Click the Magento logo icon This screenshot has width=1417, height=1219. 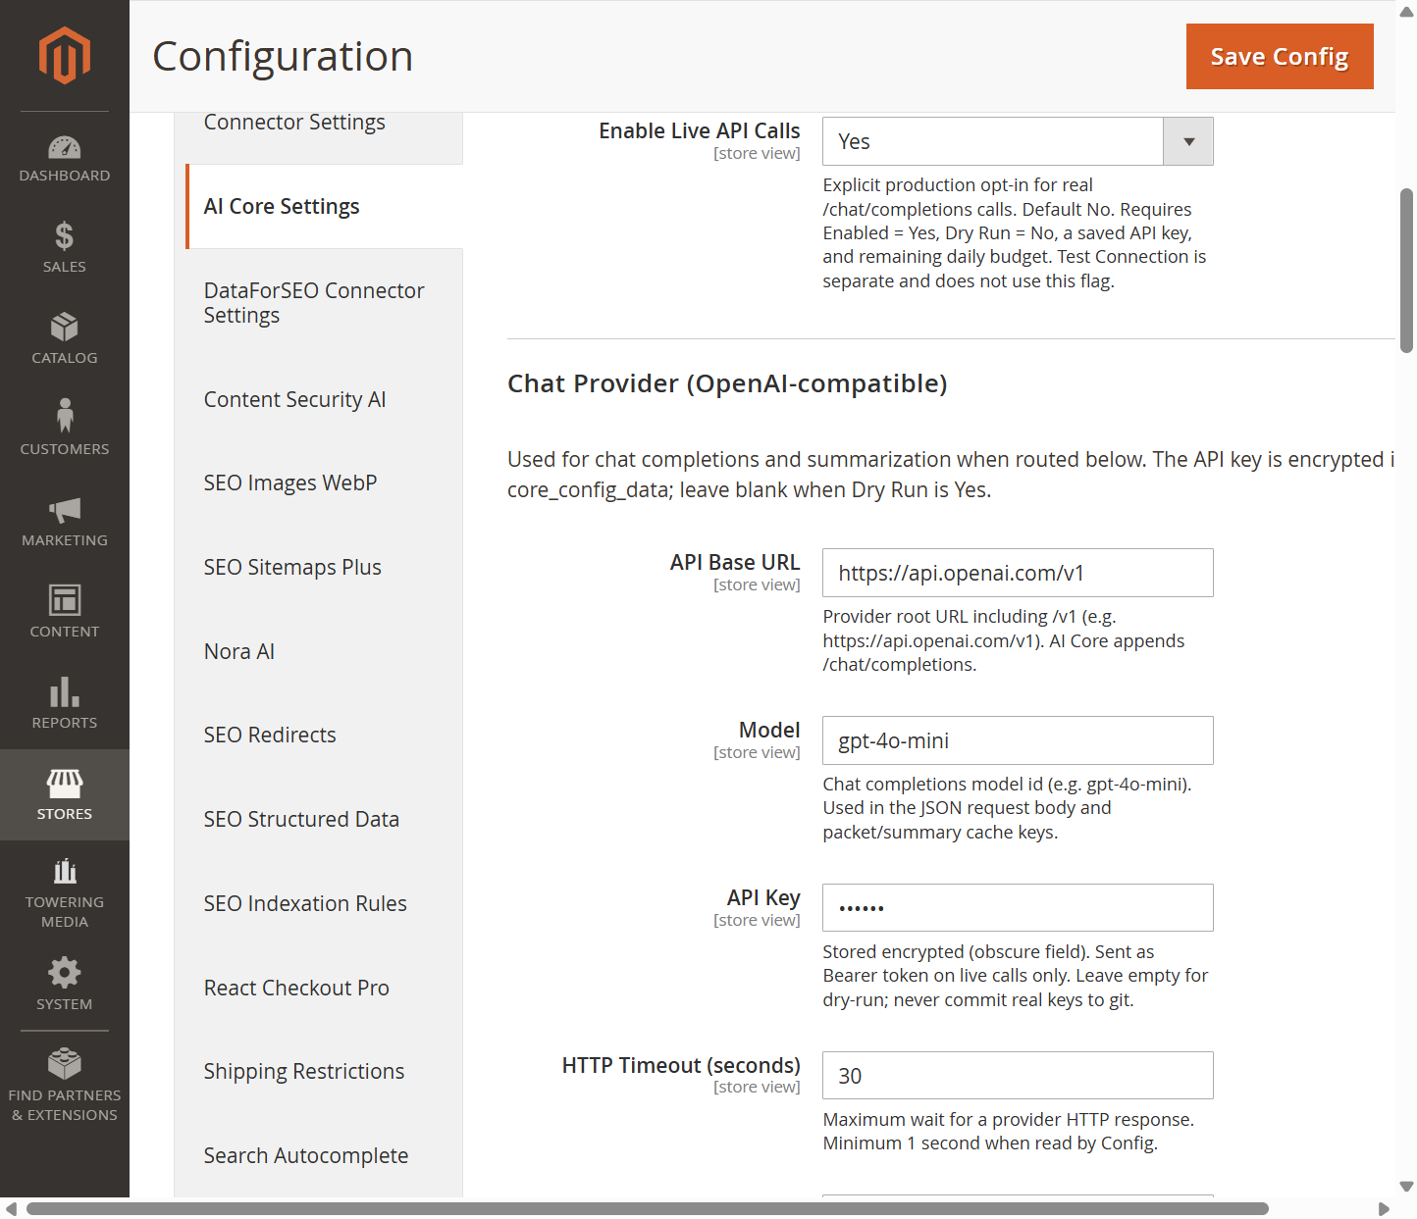tap(65, 55)
